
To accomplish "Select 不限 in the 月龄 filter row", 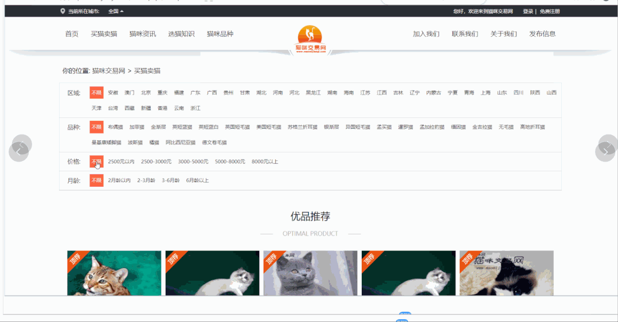I will click(96, 180).
